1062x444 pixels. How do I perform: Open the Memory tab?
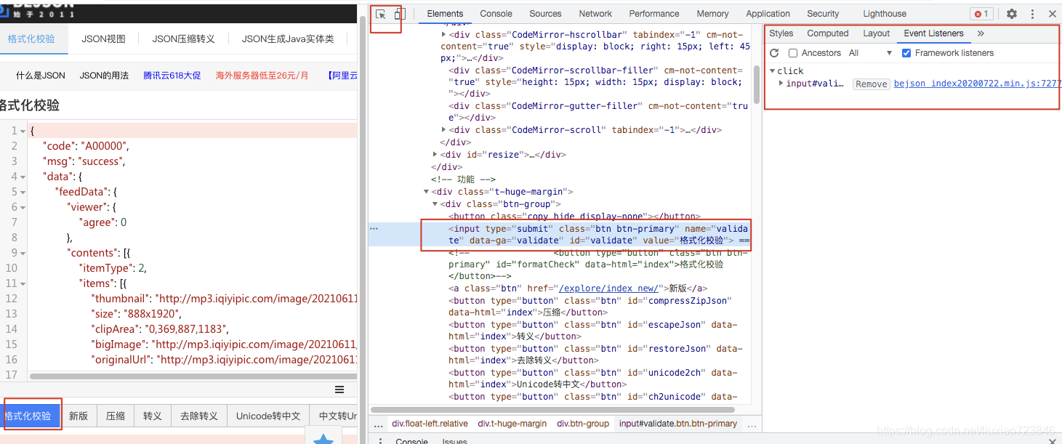[x=712, y=14]
